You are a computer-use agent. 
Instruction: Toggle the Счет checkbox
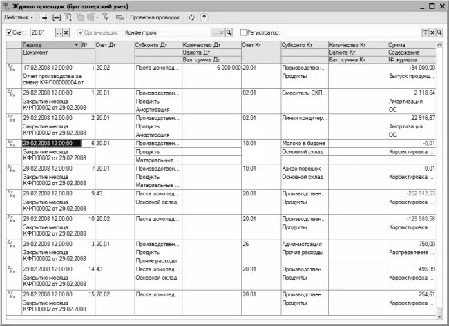click(x=8, y=32)
